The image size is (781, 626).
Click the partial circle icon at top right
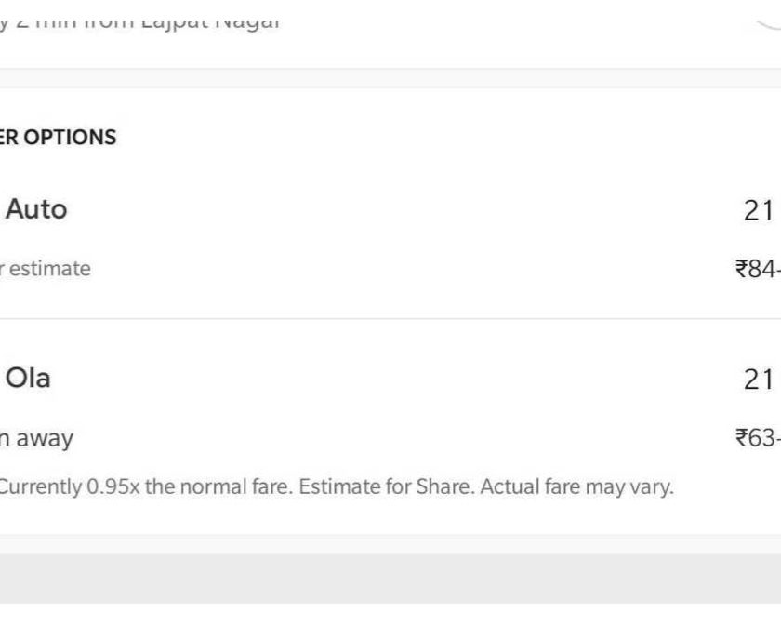point(768,20)
